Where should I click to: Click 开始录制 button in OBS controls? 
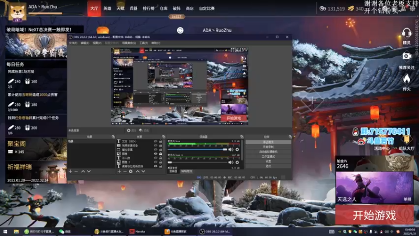pyautogui.click(x=268, y=147)
